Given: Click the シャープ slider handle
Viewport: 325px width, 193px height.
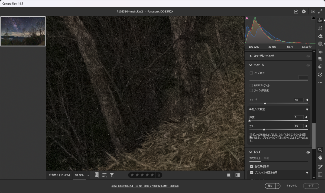Looking at the screenshot, I should pos(265,103).
